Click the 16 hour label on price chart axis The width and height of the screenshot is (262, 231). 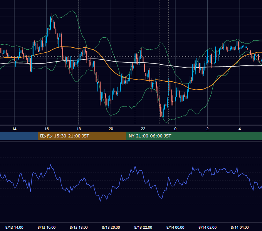click(47, 129)
